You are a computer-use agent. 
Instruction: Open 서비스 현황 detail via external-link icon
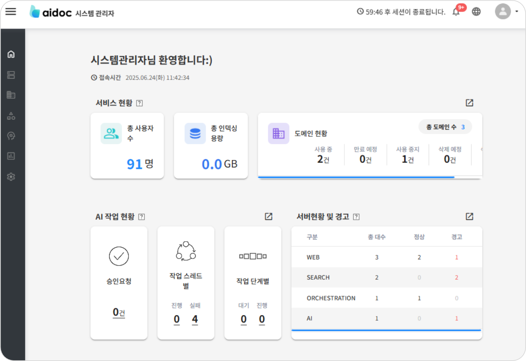pos(469,103)
